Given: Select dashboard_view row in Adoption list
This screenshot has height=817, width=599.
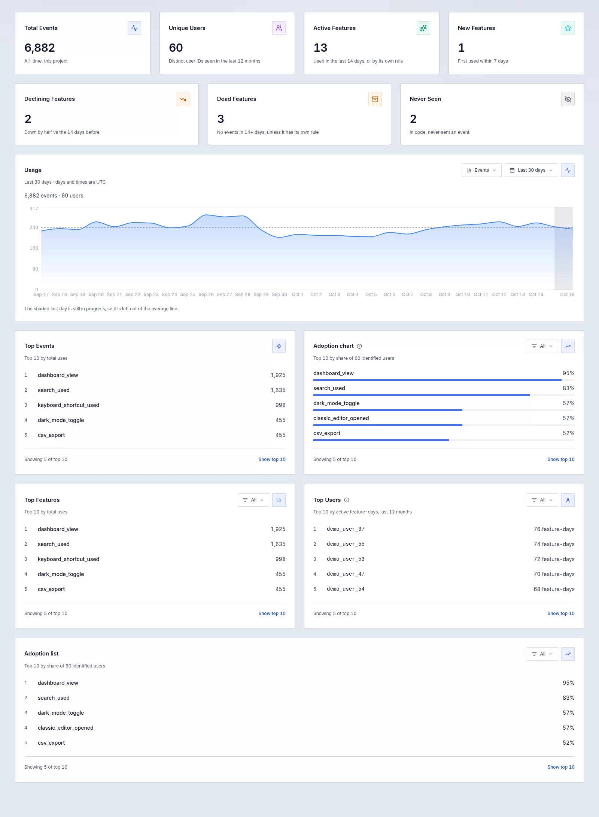Looking at the screenshot, I should click(x=299, y=683).
